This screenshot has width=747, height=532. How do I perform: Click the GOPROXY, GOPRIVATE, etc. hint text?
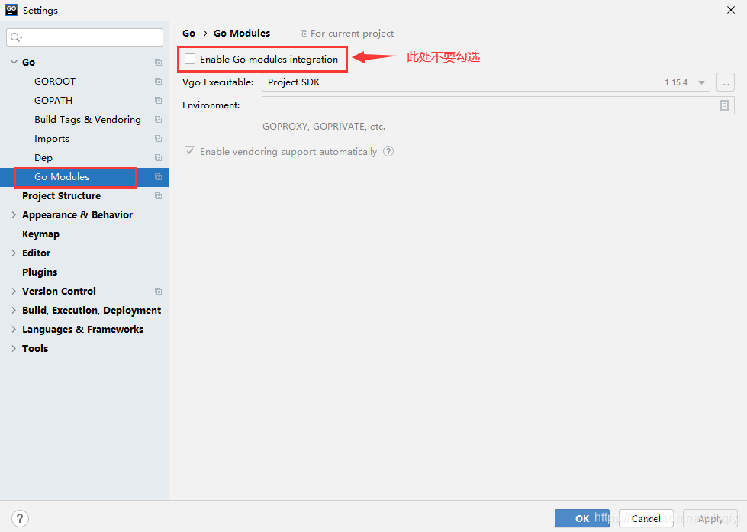(x=324, y=127)
